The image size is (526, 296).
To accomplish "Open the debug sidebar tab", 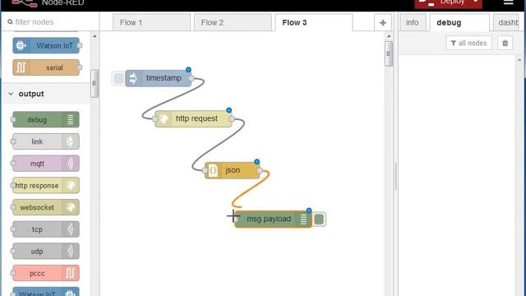I will (459, 22).
